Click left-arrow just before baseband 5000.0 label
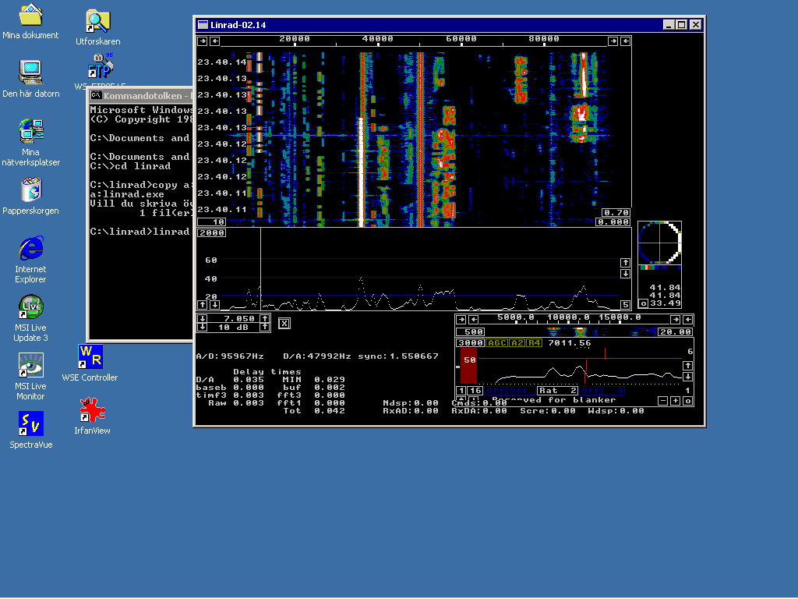The width and height of the screenshot is (798, 599). pos(473,319)
